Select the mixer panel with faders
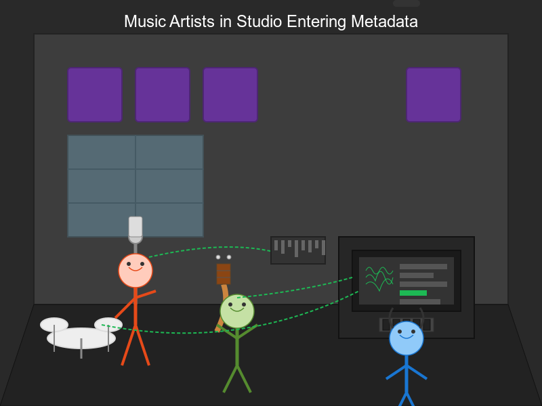This screenshot has height=406, width=542. [x=298, y=250]
